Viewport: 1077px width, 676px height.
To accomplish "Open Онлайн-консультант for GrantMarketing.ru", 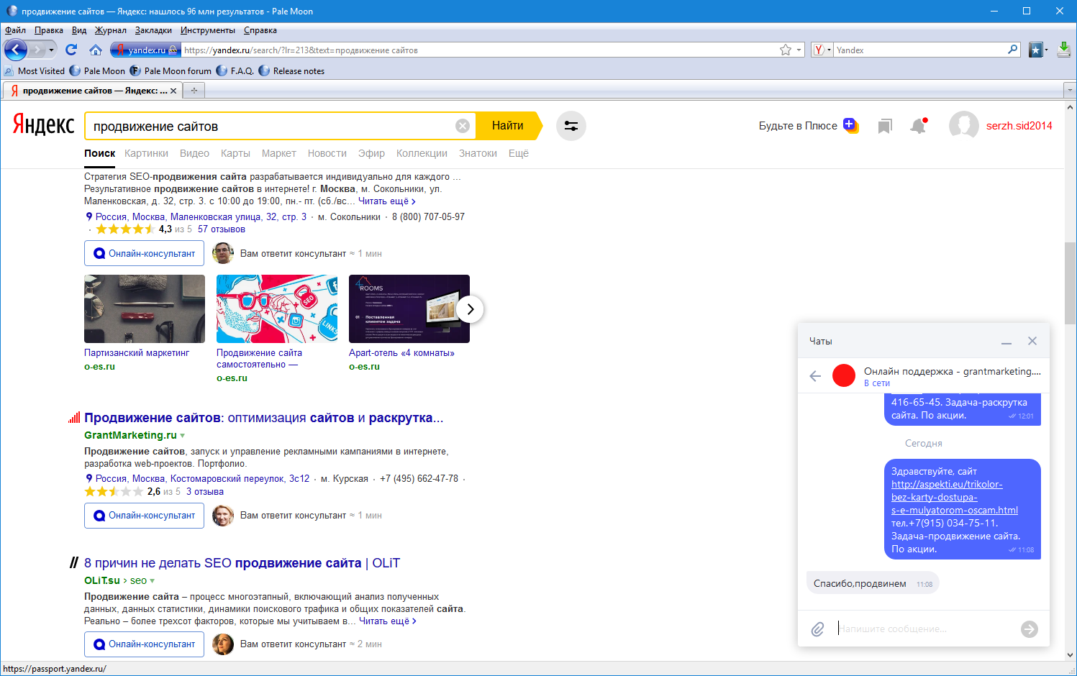I will (144, 516).
